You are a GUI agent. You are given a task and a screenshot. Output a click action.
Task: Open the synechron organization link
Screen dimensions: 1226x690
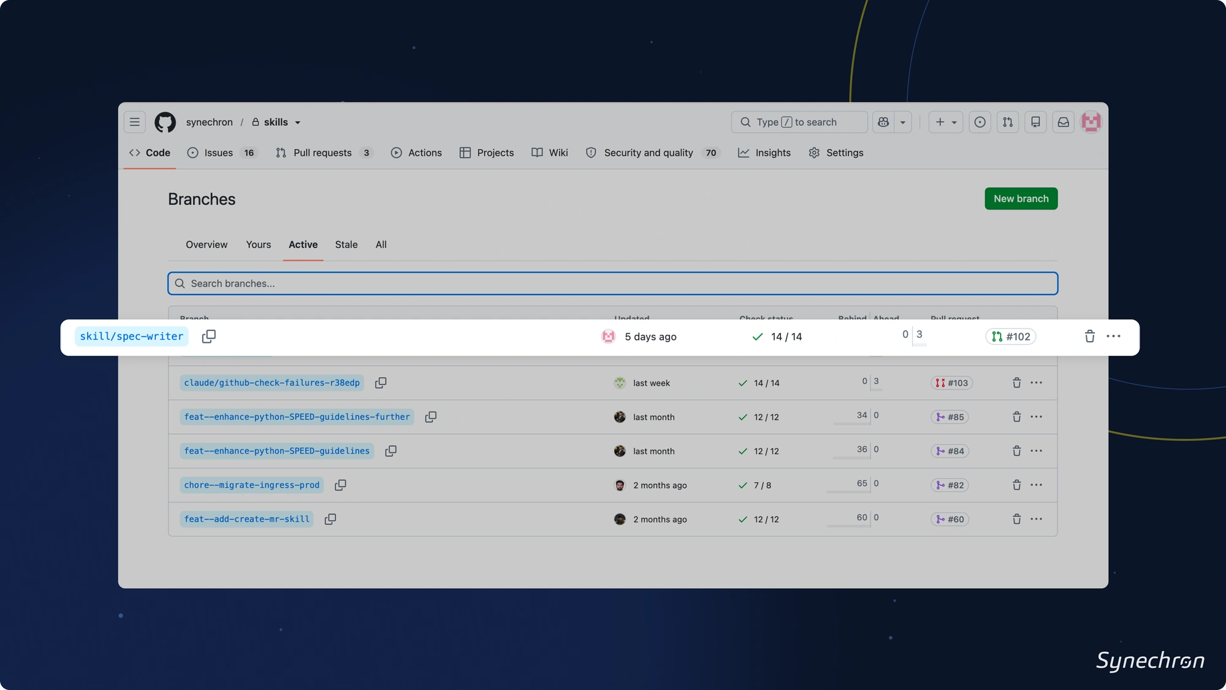pos(210,123)
